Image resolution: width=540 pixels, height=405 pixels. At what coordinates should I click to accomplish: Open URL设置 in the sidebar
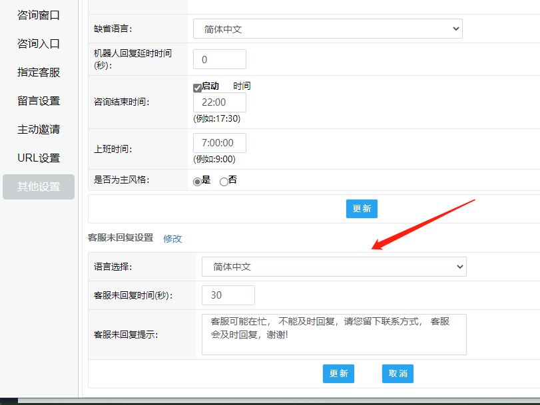pos(39,158)
